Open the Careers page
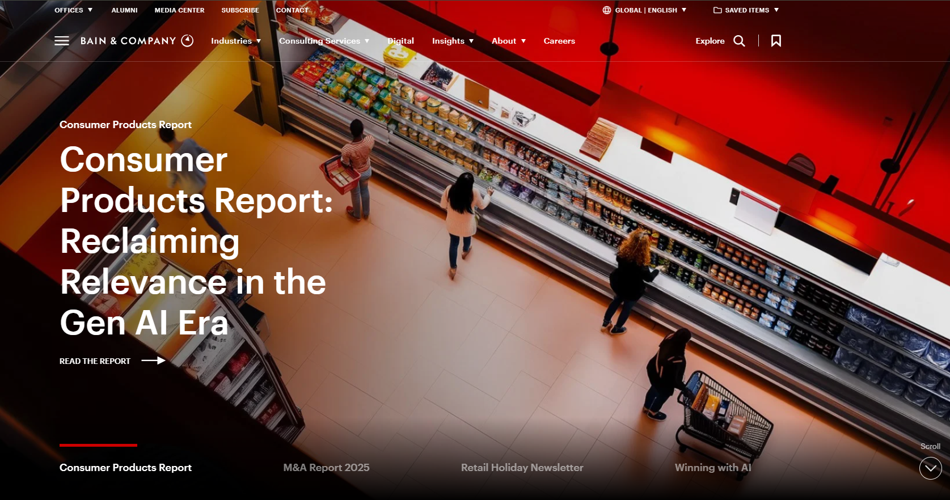950x500 pixels. [559, 41]
